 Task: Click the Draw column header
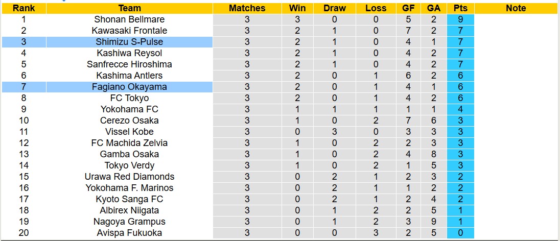pyautogui.click(x=335, y=8)
